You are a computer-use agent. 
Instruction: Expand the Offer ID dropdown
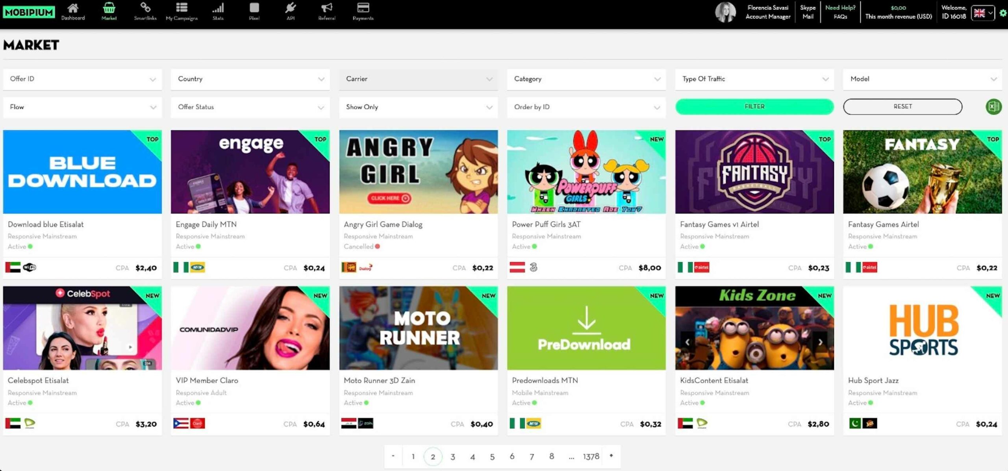(x=82, y=79)
